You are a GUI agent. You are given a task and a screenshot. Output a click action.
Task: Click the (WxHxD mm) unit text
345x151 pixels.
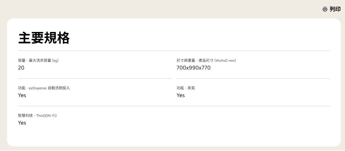(x=225, y=60)
